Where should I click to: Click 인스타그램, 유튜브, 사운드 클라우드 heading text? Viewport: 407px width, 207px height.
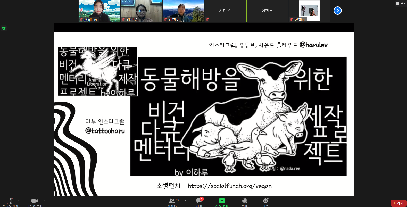[253, 45]
